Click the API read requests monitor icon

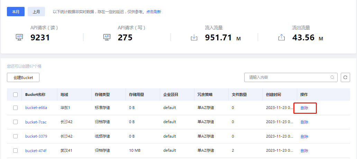pos(19,37)
